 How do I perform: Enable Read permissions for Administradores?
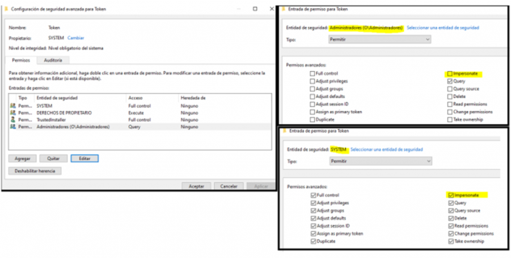(x=450, y=104)
